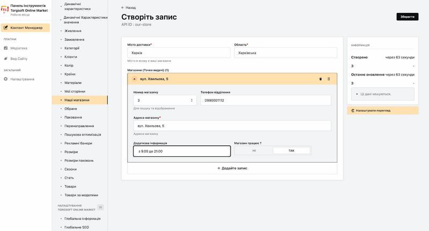The height and width of the screenshot is (231, 429).
Task: Open Налаштувати перегляд
Action: coord(383,111)
